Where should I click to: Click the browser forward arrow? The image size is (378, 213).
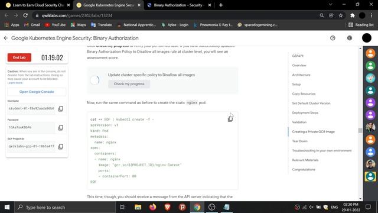tap(16, 15)
